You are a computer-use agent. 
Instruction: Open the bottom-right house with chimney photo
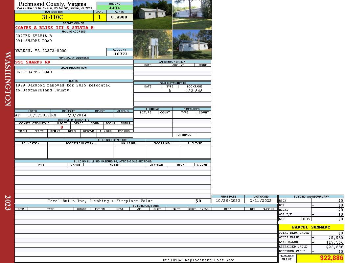tap(192, 45)
